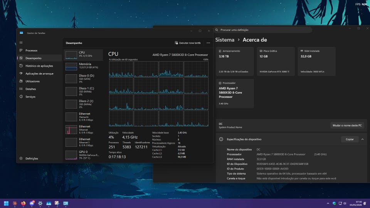
Task: Click the monitor picture taskbar icon
Action: coord(66,203)
